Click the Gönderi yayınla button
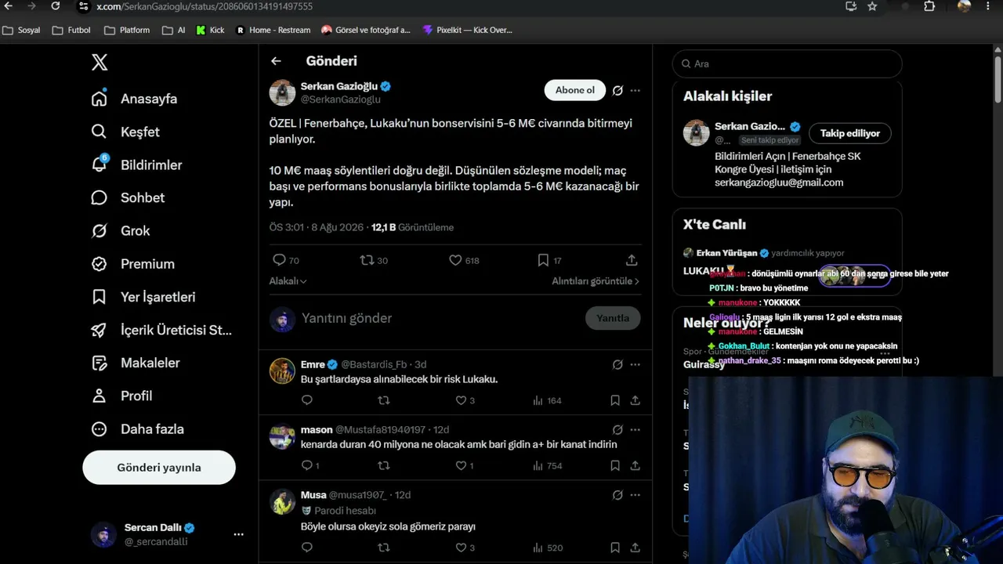This screenshot has width=1003, height=564. (x=159, y=468)
